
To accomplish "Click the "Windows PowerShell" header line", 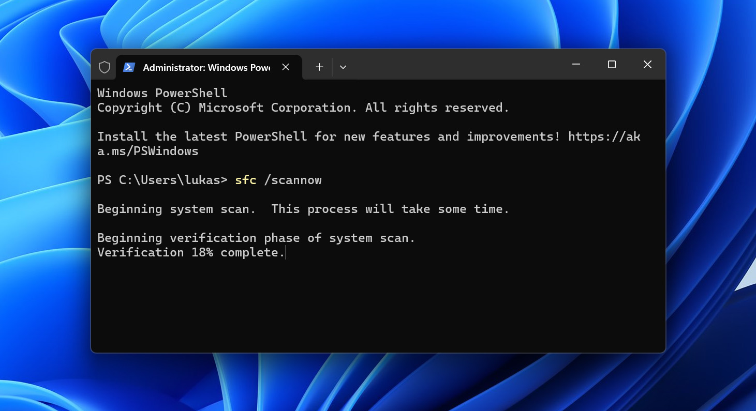I will tap(162, 93).
